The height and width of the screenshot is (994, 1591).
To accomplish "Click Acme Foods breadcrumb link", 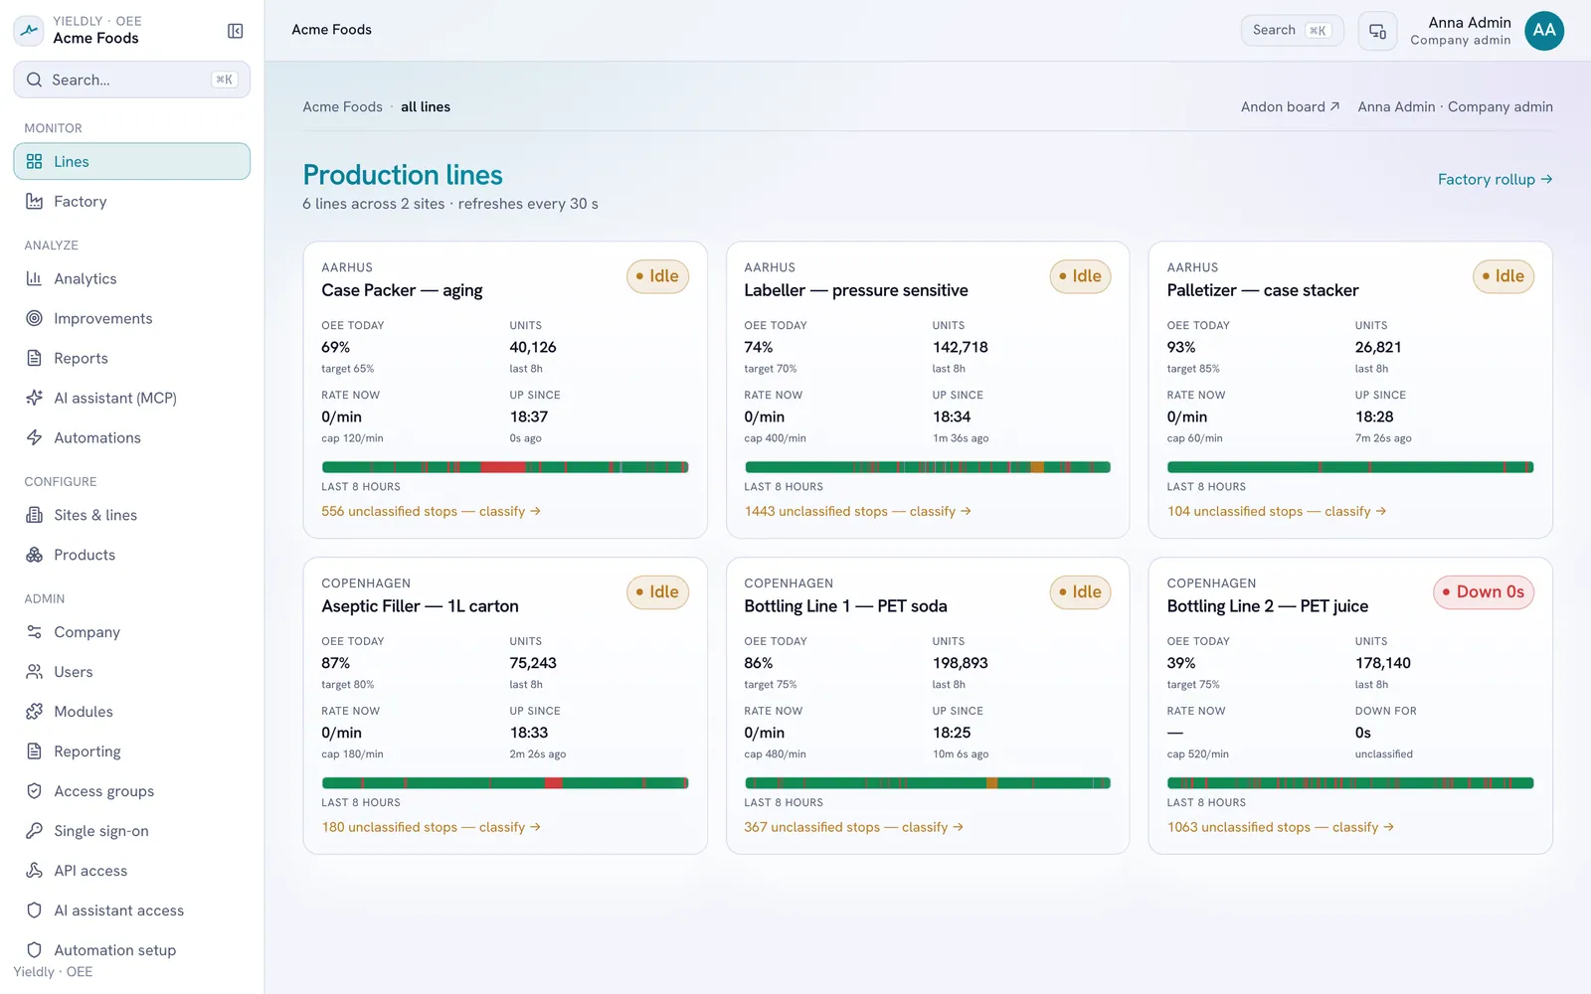I will [342, 106].
